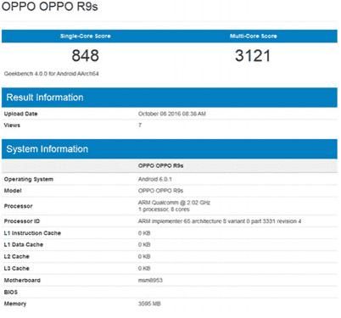341x318 pixels.
Task: Select the 'Processor ID' row label
Action: click(22, 221)
